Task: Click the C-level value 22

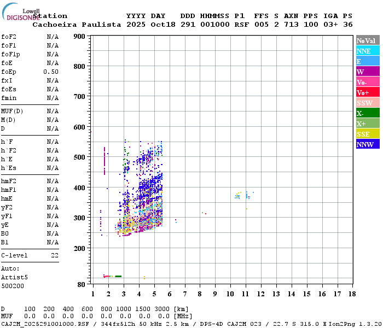Action: pos(55,256)
